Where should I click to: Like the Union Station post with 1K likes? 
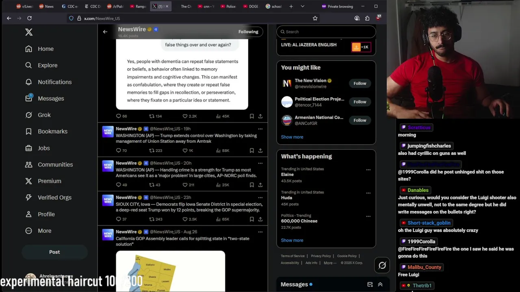(188, 150)
